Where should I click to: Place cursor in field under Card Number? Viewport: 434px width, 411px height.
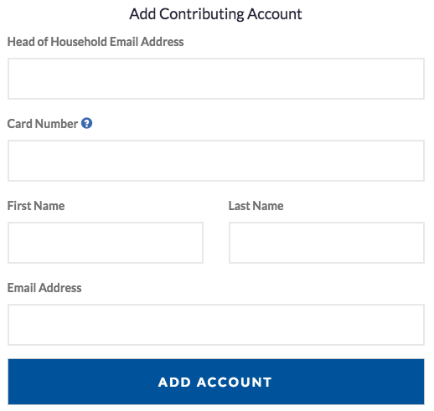[x=216, y=161]
